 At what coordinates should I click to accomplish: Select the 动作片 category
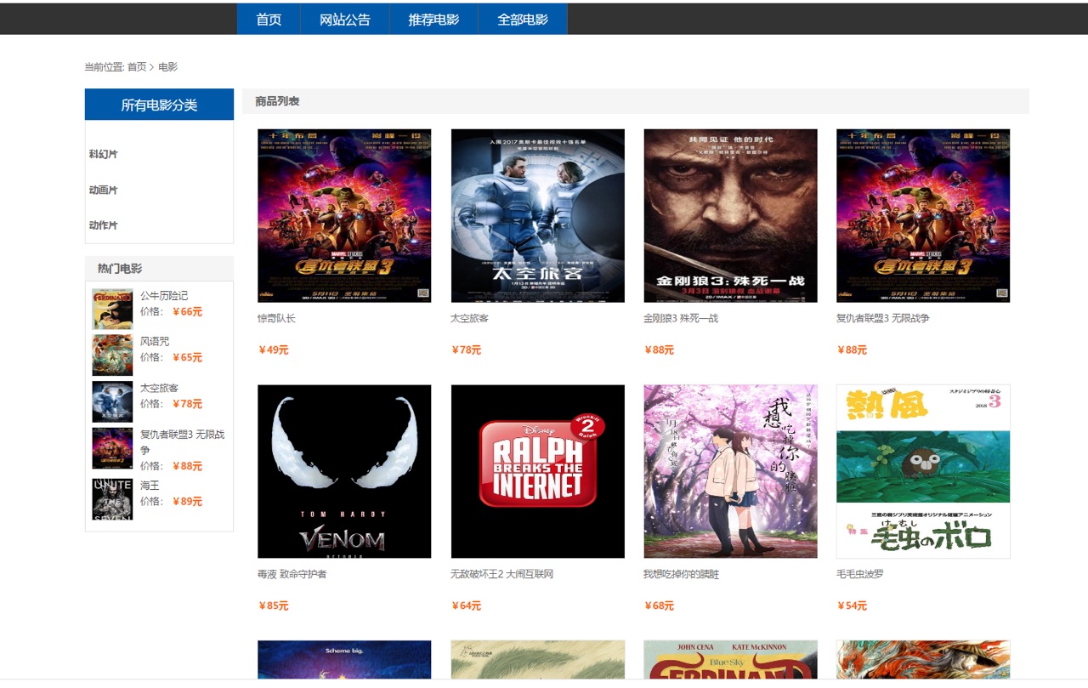point(104,225)
